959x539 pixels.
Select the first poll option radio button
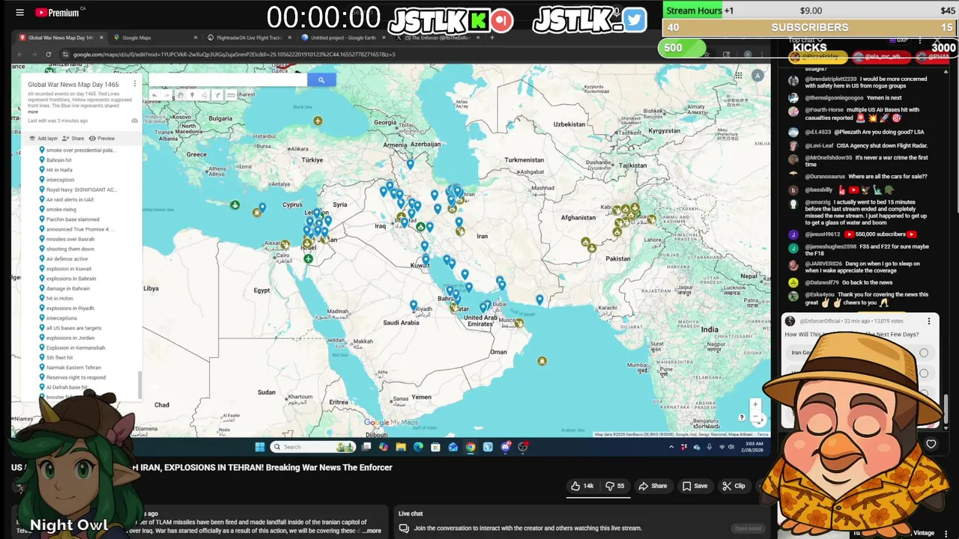[924, 353]
